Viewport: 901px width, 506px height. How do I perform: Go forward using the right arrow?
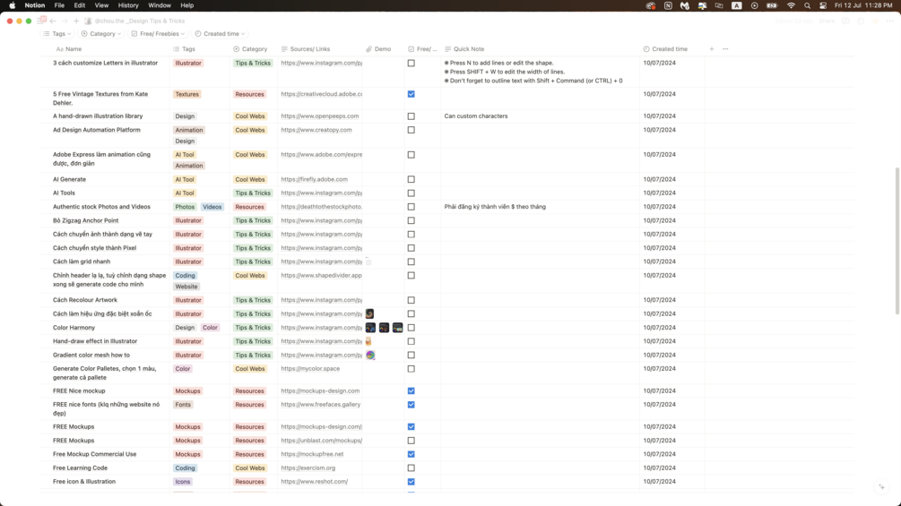tap(65, 21)
